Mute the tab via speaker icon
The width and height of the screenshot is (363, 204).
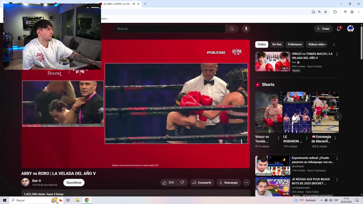[x=134, y=4]
